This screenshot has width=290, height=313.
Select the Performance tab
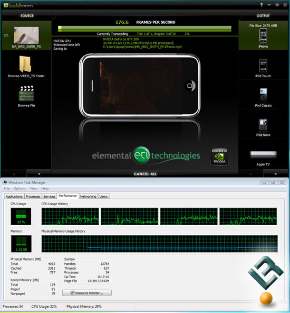(67, 196)
